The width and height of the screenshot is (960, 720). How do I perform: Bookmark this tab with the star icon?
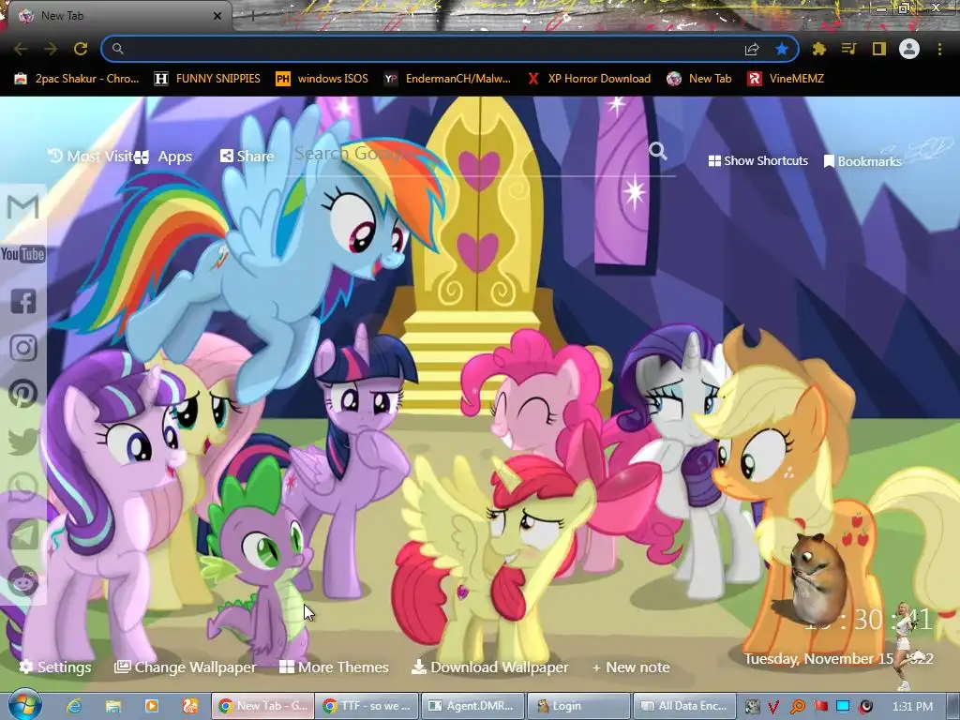pyautogui.click(x=781, y=49)
